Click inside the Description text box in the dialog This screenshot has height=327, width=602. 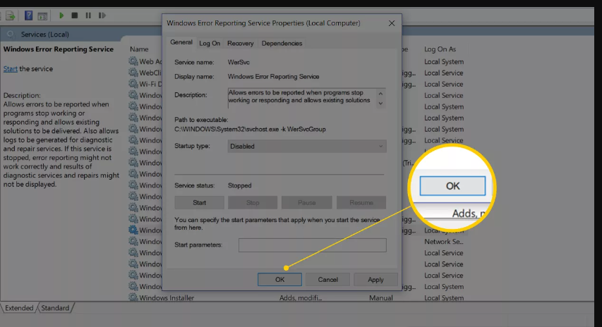302,98
